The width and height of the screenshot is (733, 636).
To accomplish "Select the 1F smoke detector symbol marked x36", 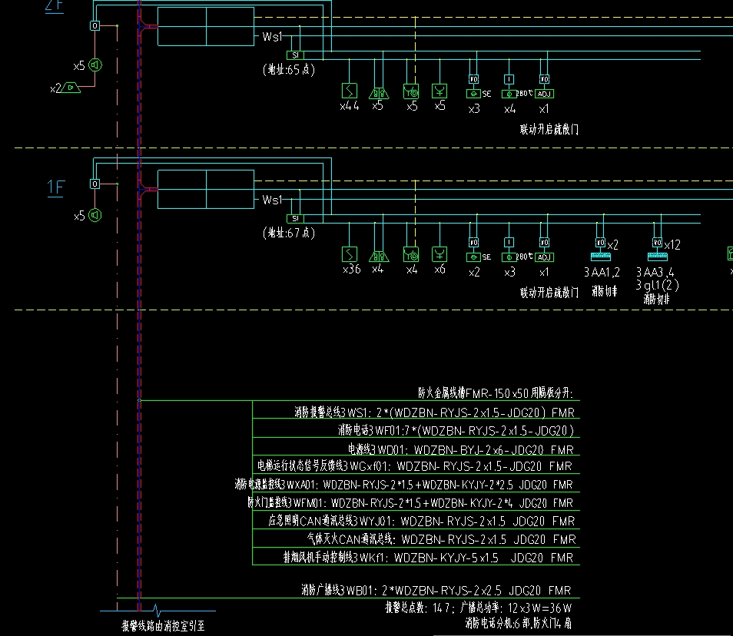I will tap(349, 254).
